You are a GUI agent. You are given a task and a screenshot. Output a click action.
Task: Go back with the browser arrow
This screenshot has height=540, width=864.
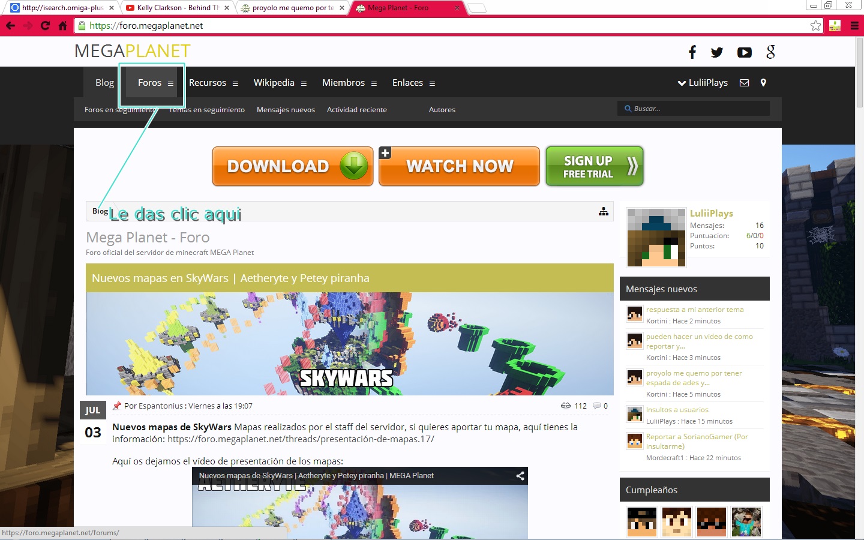pyautogui.click(x=10, y=25)
